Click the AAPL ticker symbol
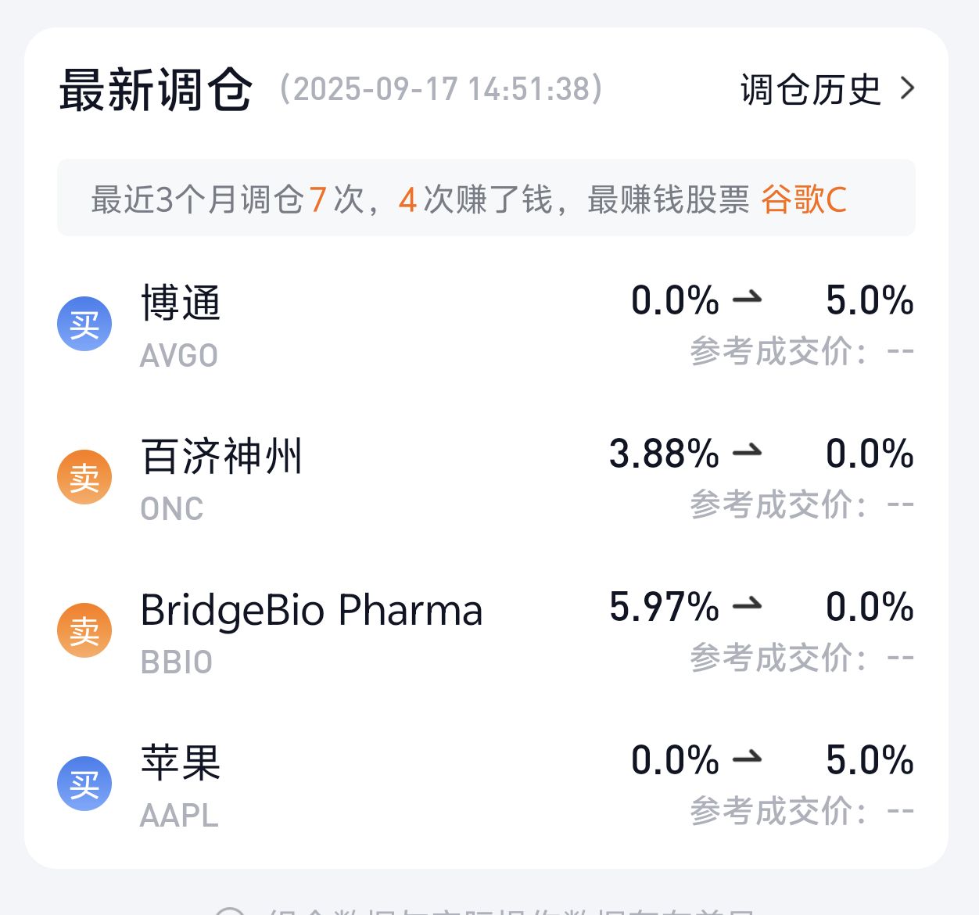The height and width of the screenshot is (915, 979). point(178,816)
